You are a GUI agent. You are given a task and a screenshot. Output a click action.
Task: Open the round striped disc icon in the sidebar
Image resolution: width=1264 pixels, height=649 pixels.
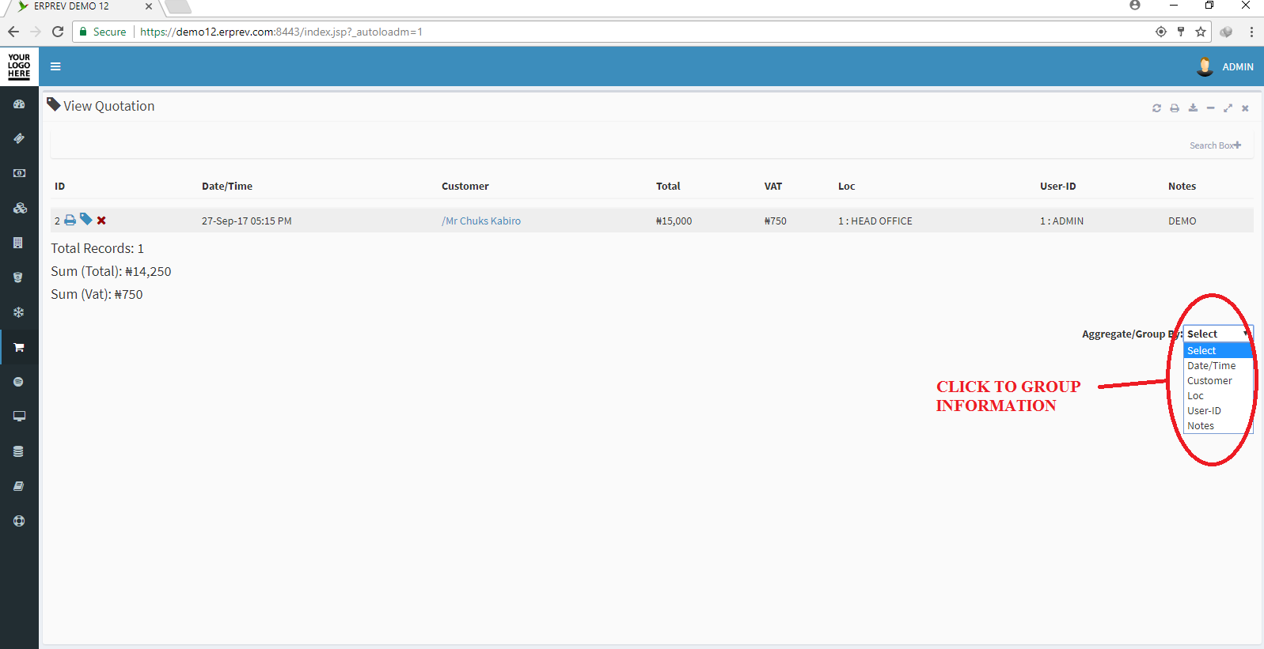[18, 382]
